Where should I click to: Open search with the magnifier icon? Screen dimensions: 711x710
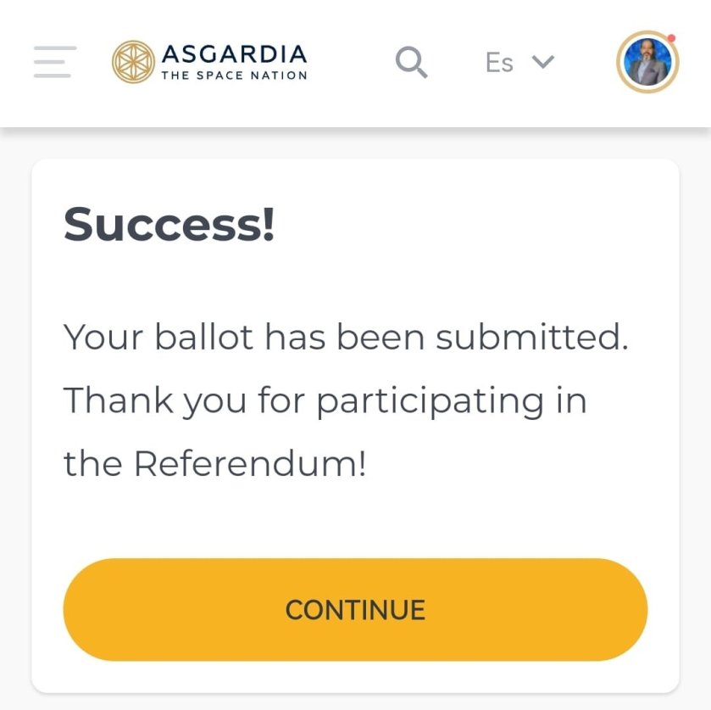pos(412,62)
